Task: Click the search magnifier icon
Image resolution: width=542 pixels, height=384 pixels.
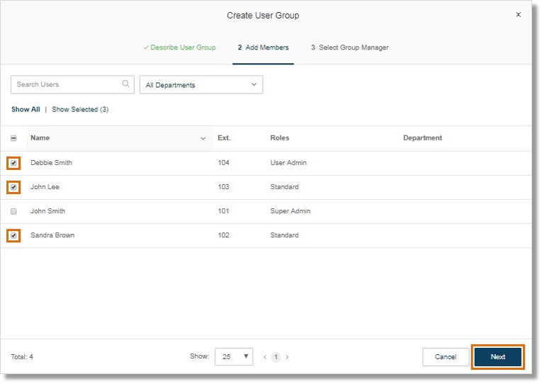Action: [x=126, y=84]
